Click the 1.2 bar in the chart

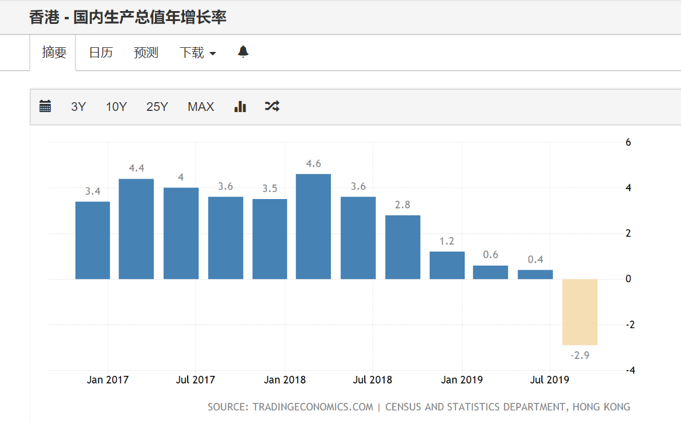point(447,265)
